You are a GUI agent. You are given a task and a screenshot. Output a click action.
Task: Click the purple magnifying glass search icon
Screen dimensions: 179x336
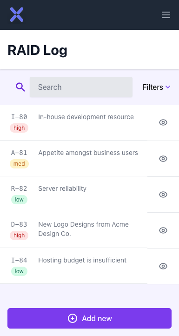(x=20, y=87)
